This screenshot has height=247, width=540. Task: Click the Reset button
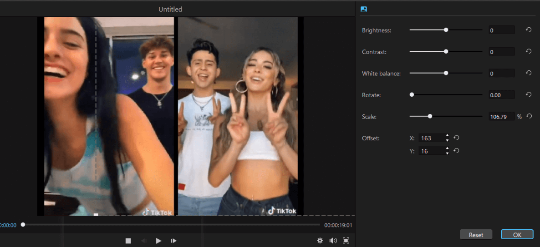[476, 235]
